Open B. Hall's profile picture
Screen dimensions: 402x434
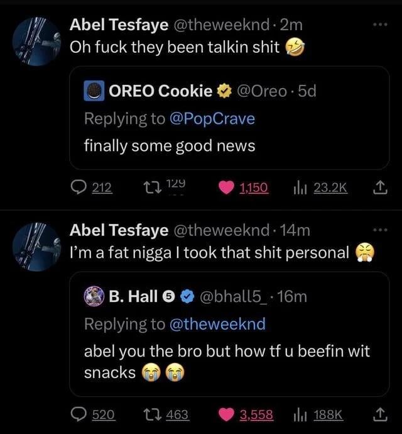pyautogui.click(x=94, y=297)
